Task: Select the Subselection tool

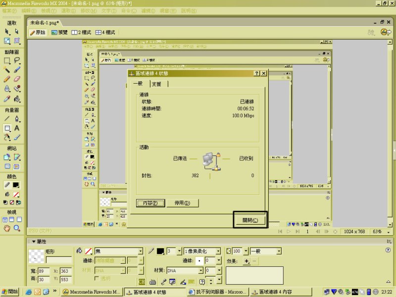Action: point(17,32)
